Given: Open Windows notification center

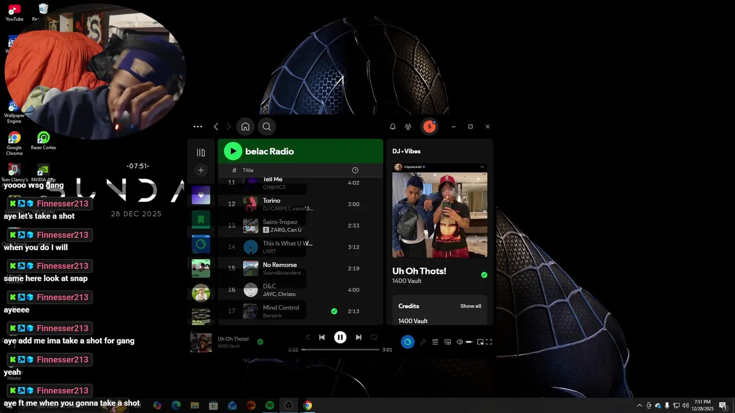Looking at the screenshot, I should [723, 406].
